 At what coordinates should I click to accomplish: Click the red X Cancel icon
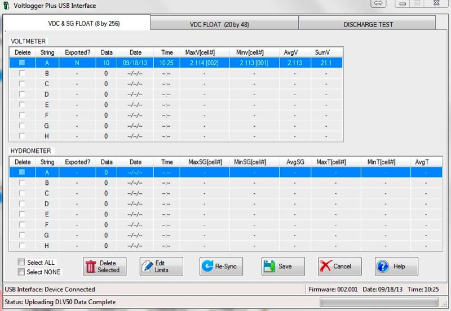pos(325,266)
